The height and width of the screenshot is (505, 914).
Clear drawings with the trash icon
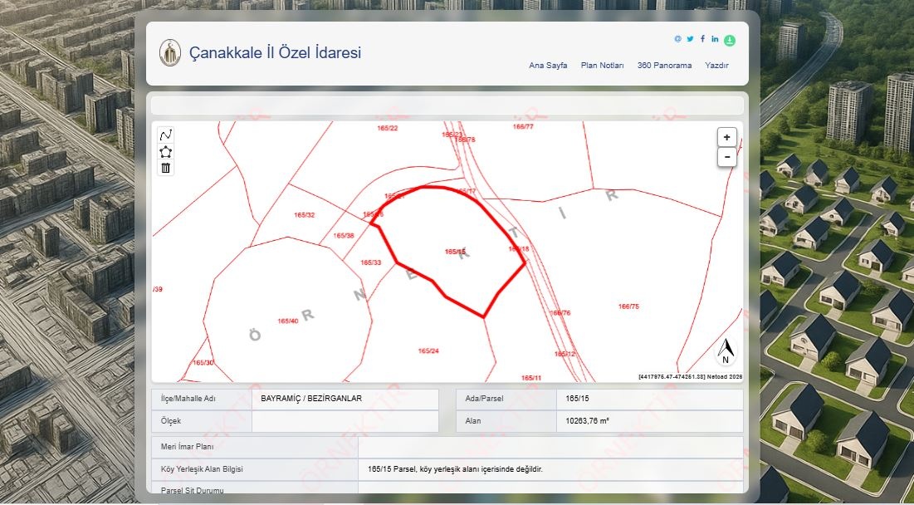click(x=165, y=168)
